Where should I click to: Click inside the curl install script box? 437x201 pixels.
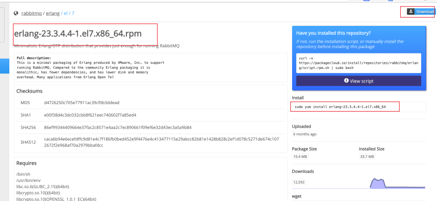359,63
